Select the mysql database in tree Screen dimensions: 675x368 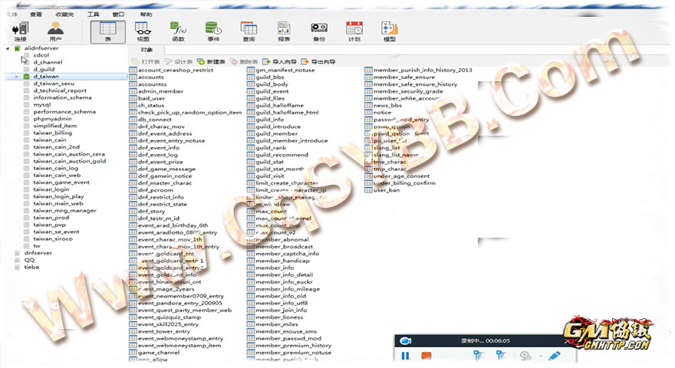click(x=42, y=104)
